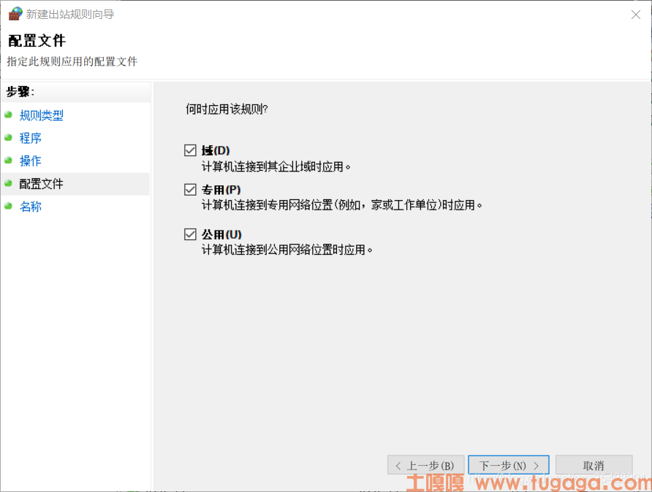652x492 pixels.
Task: Click the firewall wizard title bar icon
Action: (x=15, y=14)
